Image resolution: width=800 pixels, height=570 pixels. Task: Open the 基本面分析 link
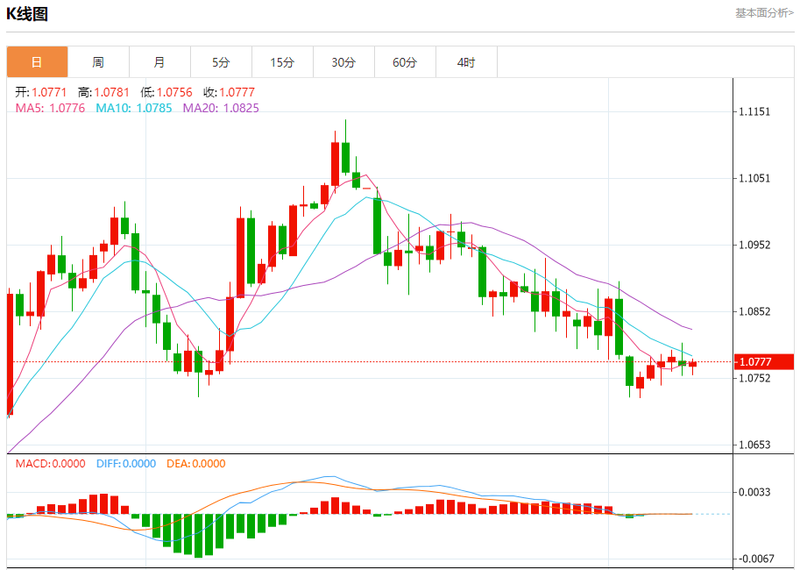tap(764, 13)
